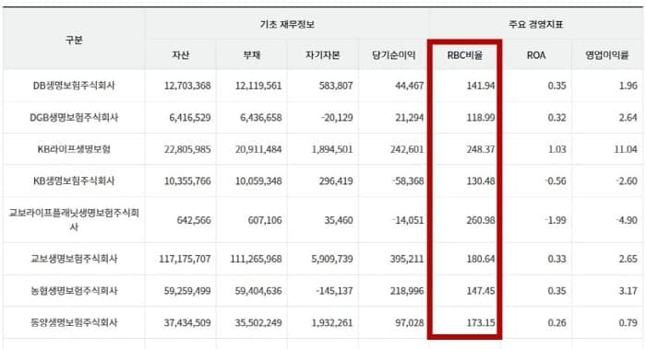Select equity value 35,460

tap(339, 220)
